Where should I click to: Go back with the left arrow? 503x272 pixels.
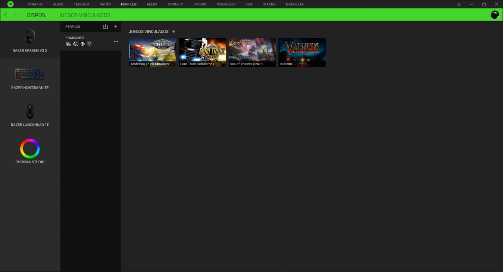pos(5,15)
